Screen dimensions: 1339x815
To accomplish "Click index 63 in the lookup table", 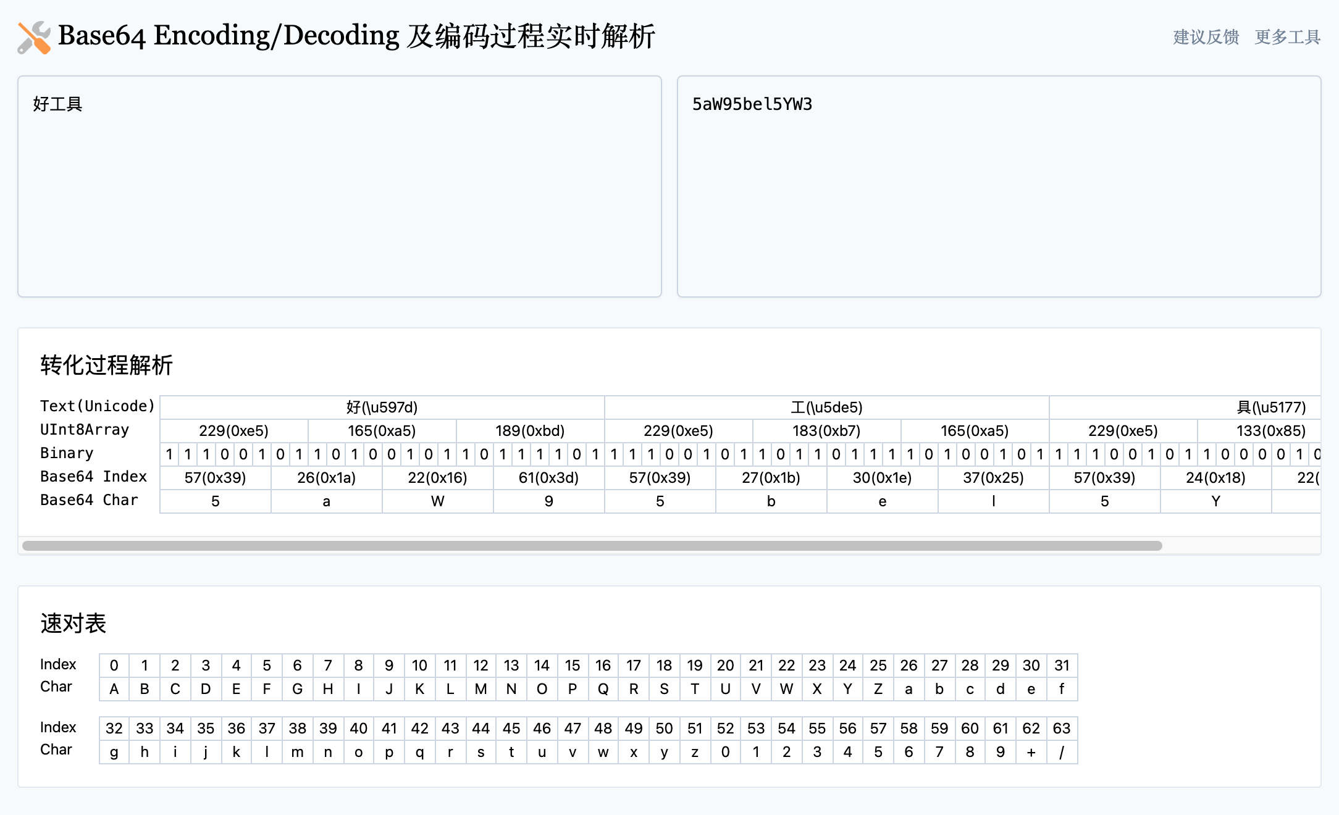I will 1062,729.
